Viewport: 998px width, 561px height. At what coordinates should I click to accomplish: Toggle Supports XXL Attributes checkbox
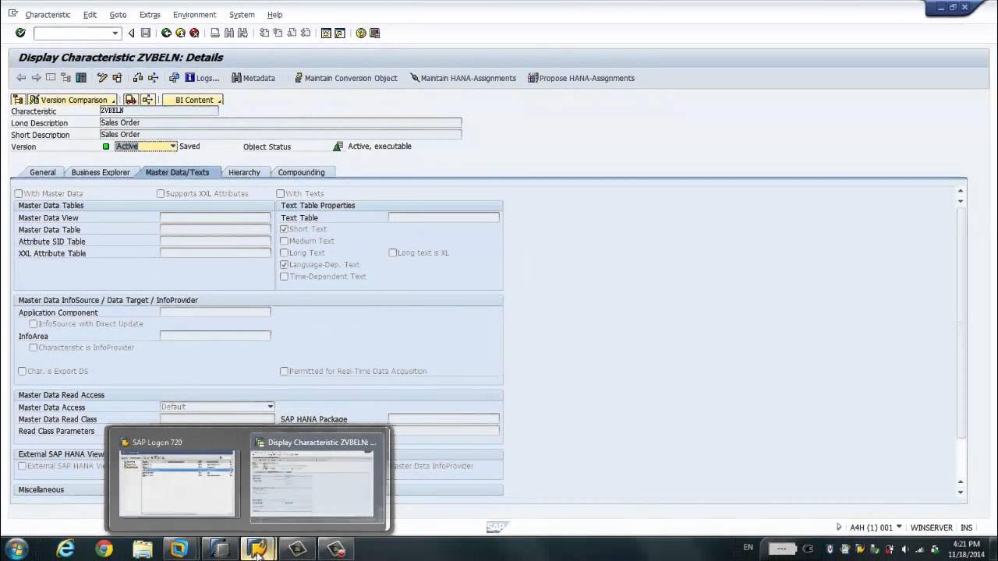click(x=161, y=193)
